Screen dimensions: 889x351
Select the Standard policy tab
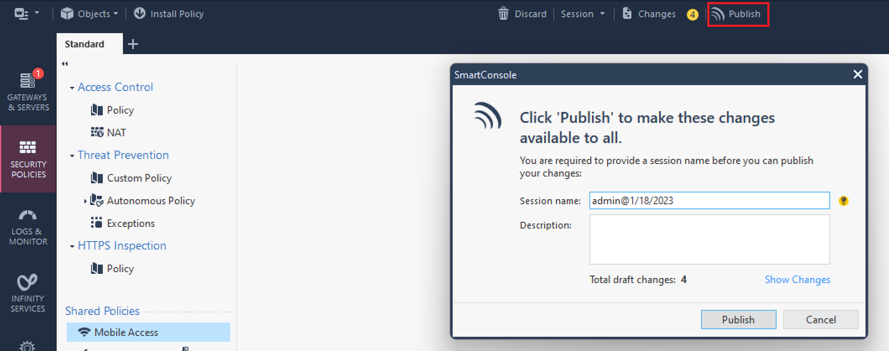[84, 44]
